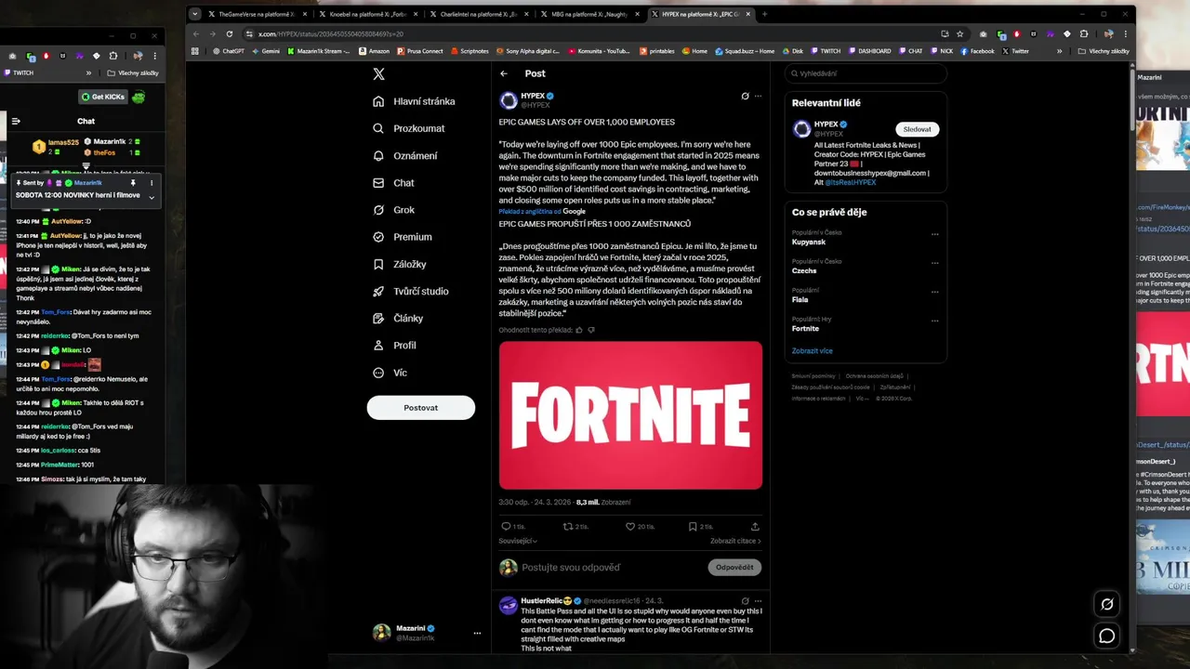The width and height of the screenshot is (1190, 669).
Task: Click Zobrazit více under trends
Action: (813, 351)
